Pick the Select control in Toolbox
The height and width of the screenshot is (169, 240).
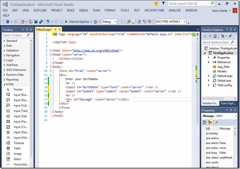tap(17, 159)
